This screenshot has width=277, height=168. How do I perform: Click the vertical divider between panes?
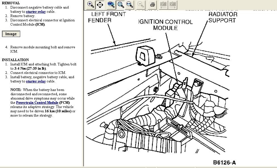pos(84,85)
